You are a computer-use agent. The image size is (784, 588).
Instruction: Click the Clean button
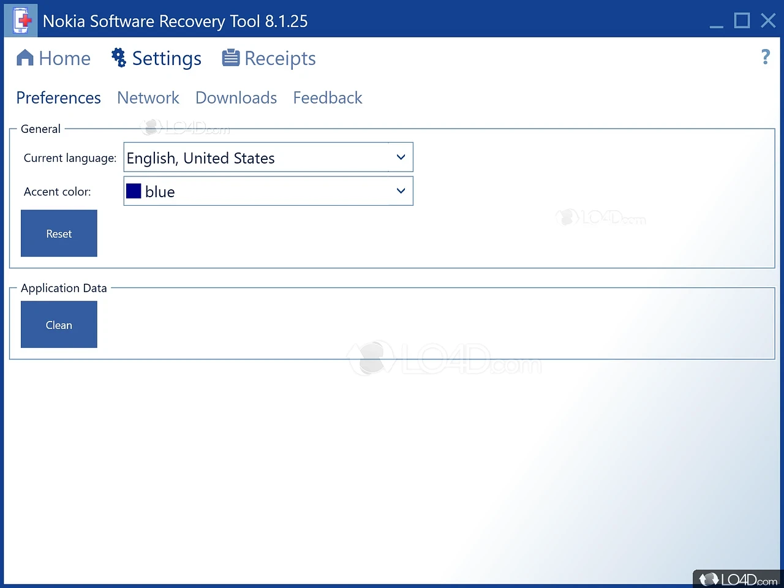click(59, 325)
